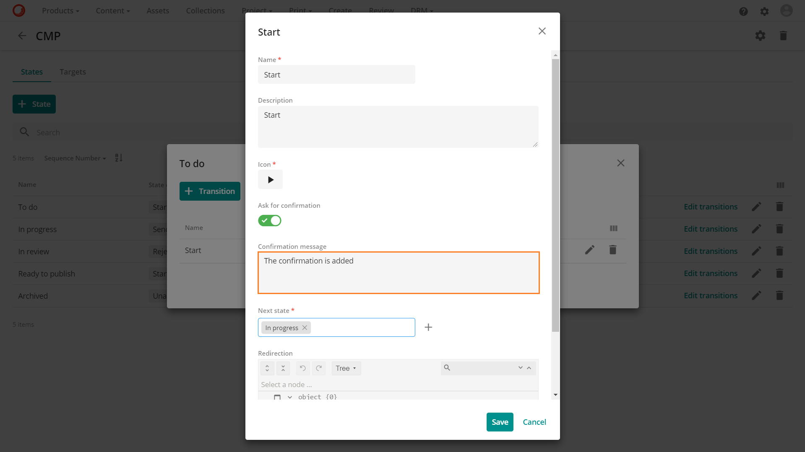
Task: Redo a change in the Redirection editor
Action: pos(319,368)
